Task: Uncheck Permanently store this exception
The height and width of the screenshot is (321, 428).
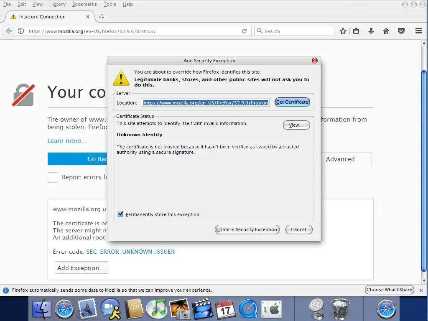Action: 120,214
